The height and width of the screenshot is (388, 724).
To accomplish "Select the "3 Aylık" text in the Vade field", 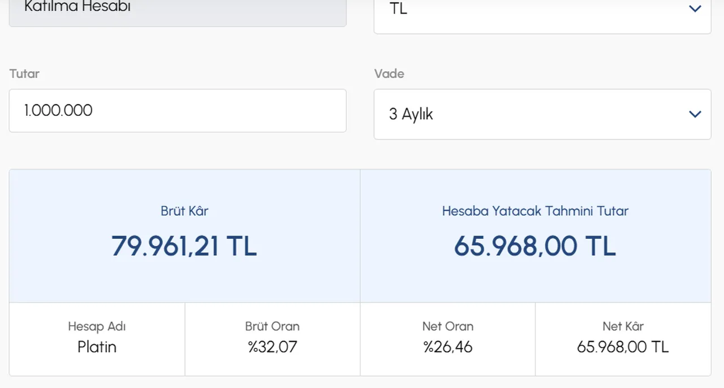I will [411, 114].
